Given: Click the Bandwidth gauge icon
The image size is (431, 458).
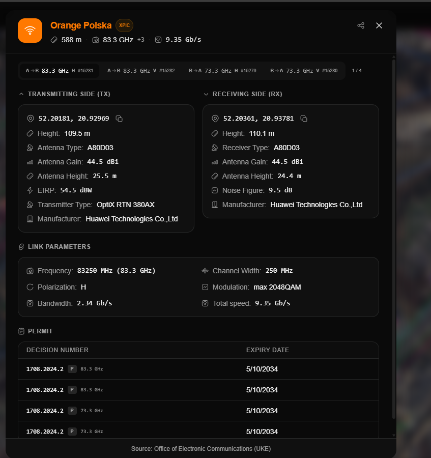Looking at the screenshot, I should click(30, 303).
